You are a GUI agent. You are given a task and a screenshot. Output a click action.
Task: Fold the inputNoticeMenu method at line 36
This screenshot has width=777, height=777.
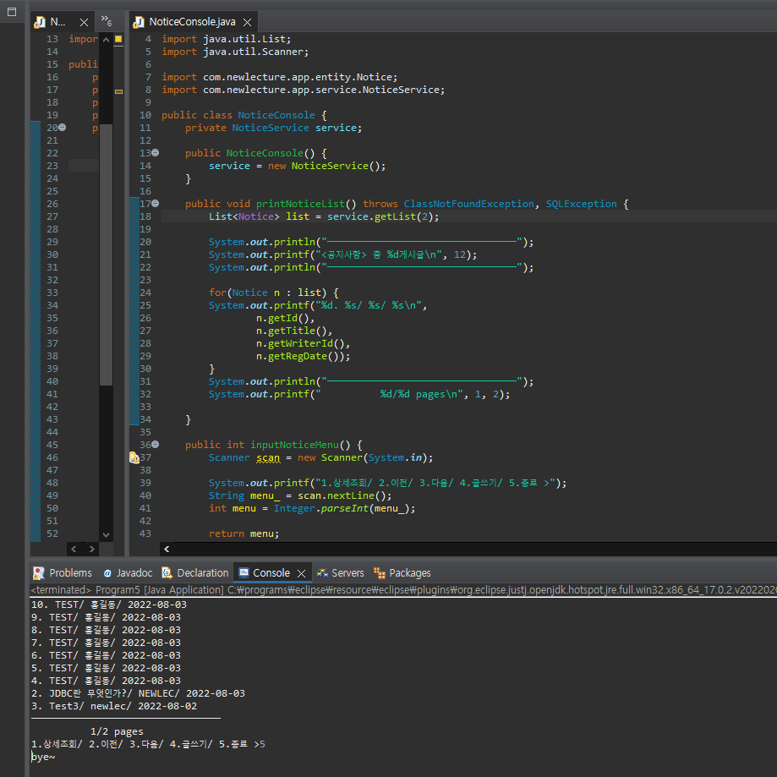click(x=155, y=445)
